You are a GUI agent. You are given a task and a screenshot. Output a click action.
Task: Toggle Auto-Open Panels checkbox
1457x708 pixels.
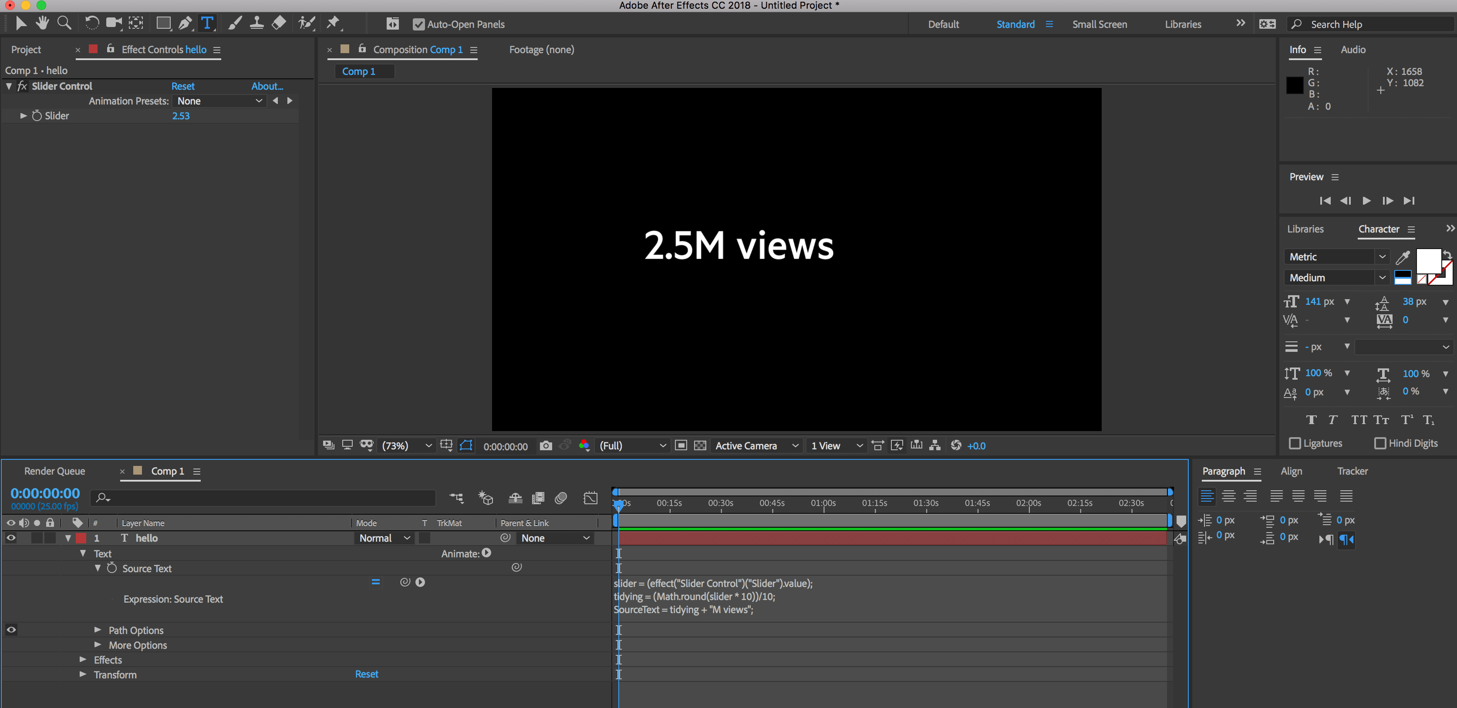pos(418,24)
